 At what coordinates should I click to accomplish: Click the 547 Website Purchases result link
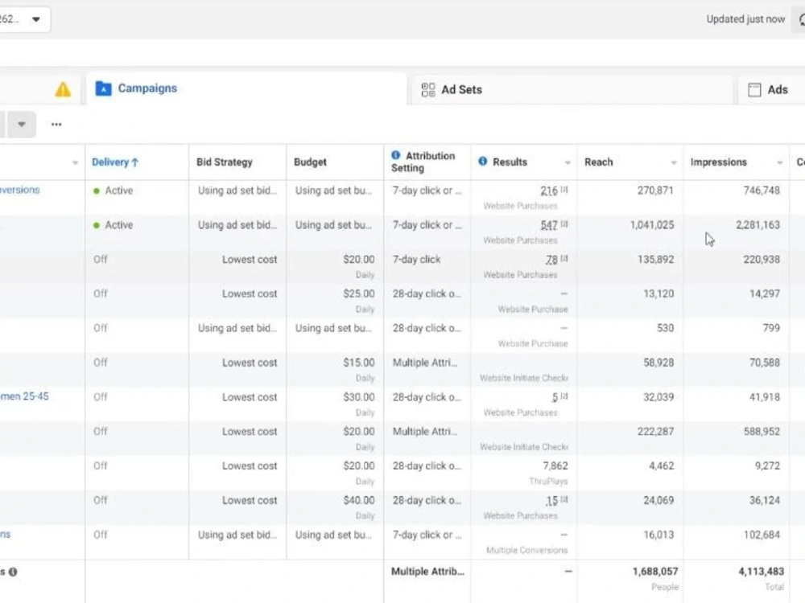point(548,225)
